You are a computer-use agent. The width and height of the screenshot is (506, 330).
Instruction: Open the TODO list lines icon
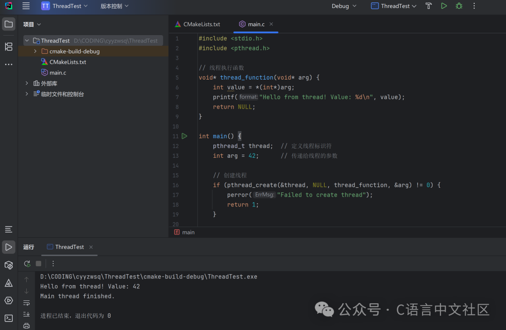[9, 229]
